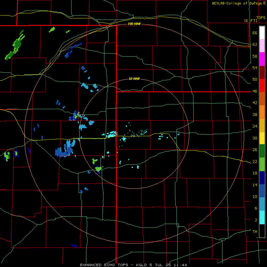Click the legend value 34
267x267 pixels.
tap(255, 126)
